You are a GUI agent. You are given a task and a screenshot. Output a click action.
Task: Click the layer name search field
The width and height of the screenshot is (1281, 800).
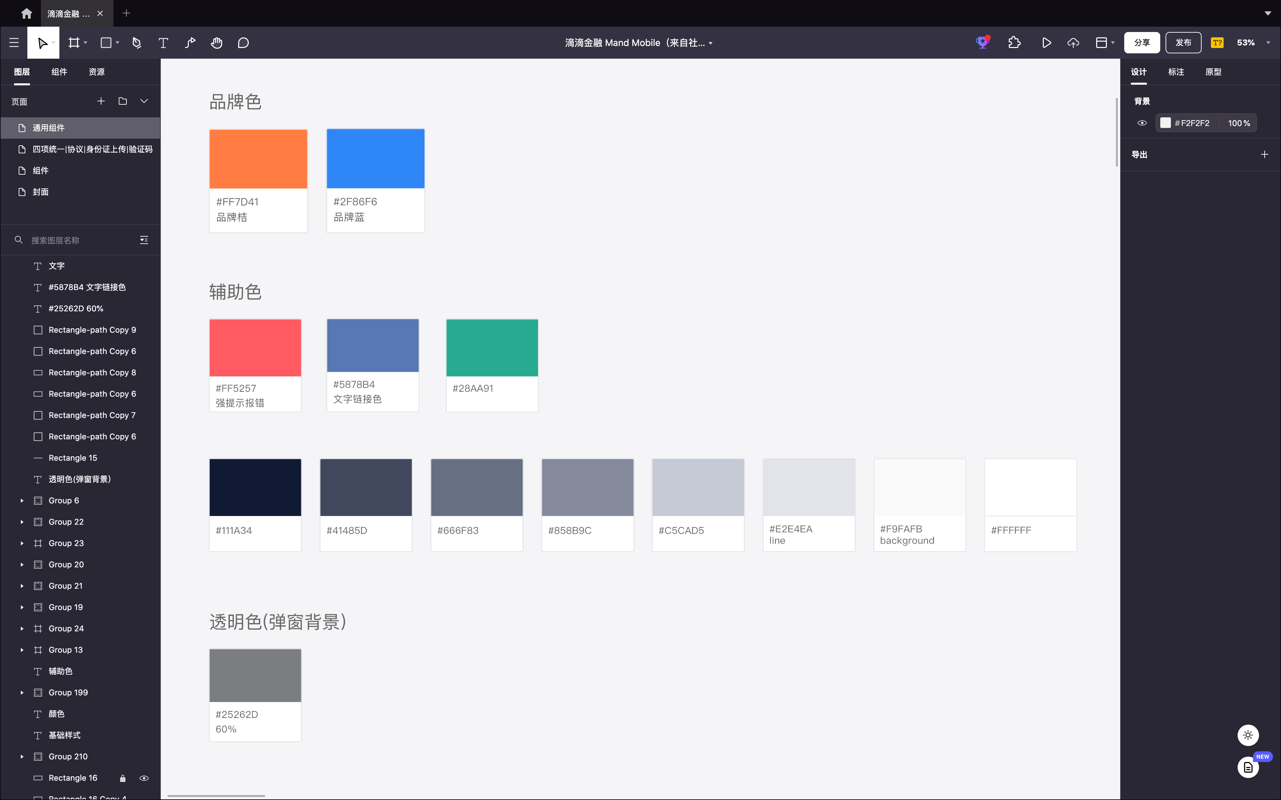click(x=79, y=240)
